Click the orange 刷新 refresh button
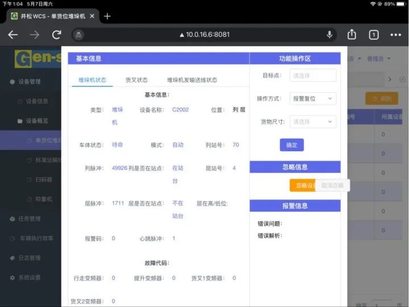This screenshot has height=307, width=409. pos(381,99)
